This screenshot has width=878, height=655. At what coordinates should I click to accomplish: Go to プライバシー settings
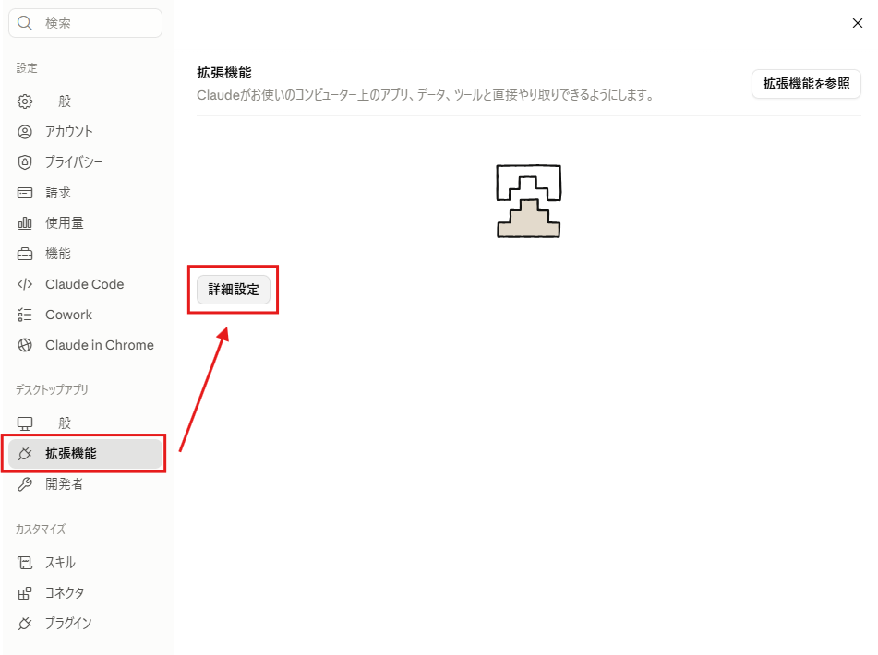85,162
